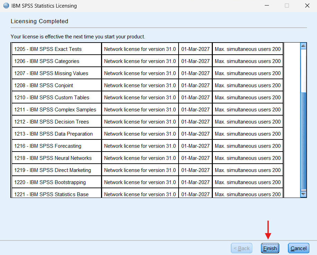Click expiry date in the Categories row
This screenshot has width=317, height=255.
[x=196, y=61]
